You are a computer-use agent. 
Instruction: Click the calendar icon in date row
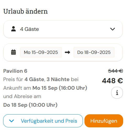pyautogui.click(x=13, y=52)
